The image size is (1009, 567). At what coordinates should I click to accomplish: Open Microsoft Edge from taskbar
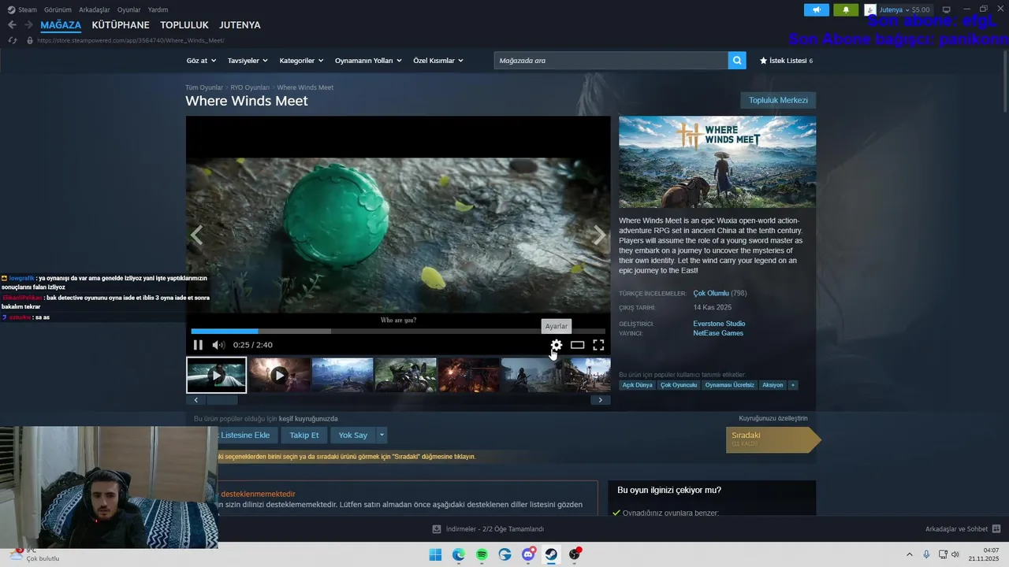click(x=459, y=554)
